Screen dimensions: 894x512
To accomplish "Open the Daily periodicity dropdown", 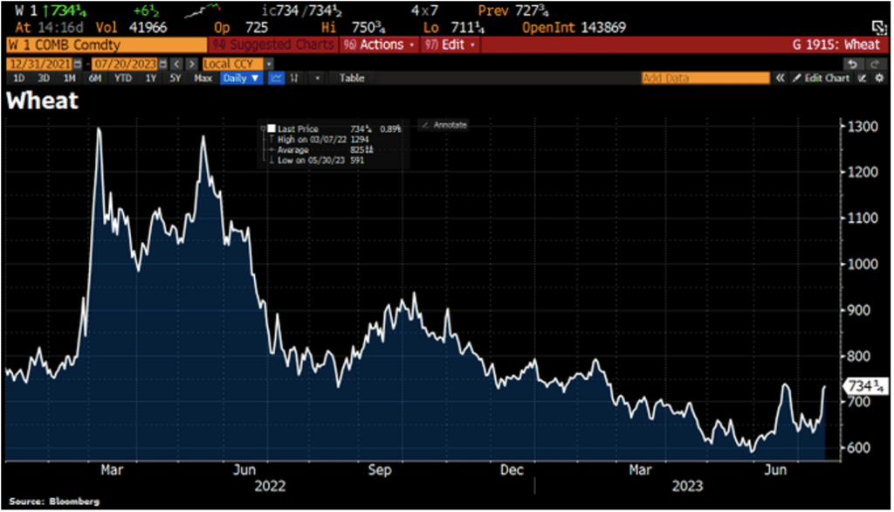I will [x=241, y=79].
